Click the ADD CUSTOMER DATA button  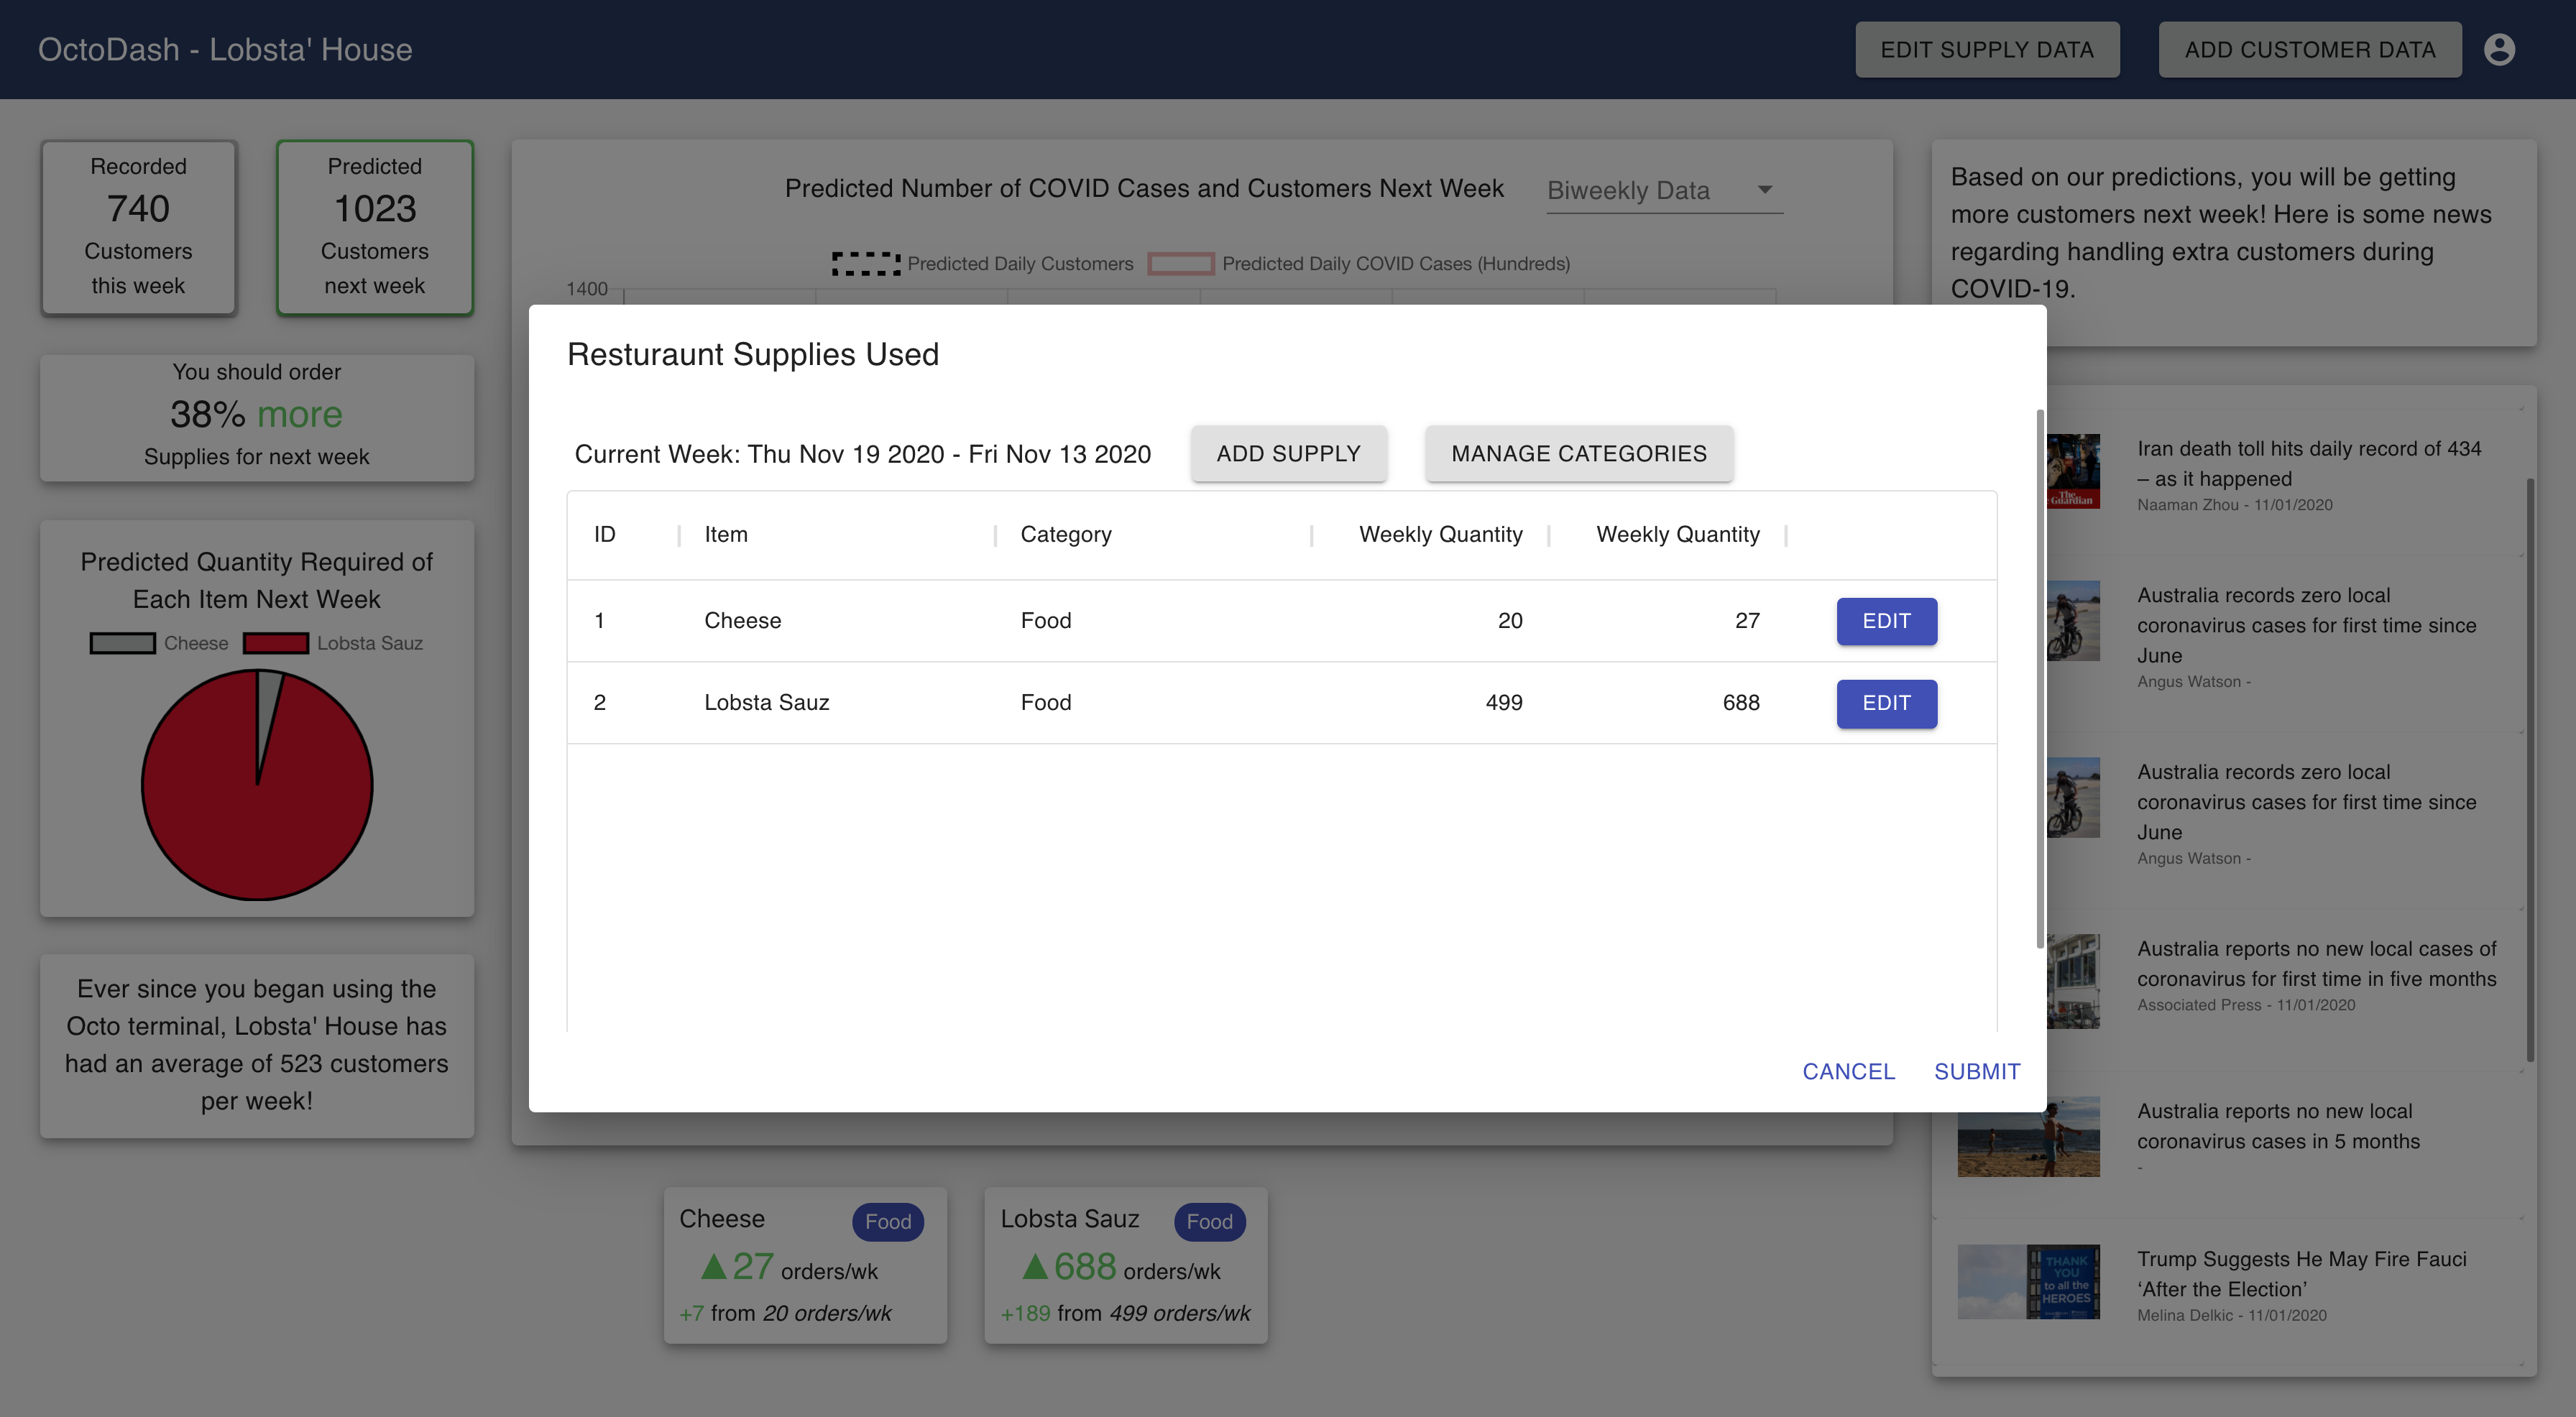[2309, 49]
